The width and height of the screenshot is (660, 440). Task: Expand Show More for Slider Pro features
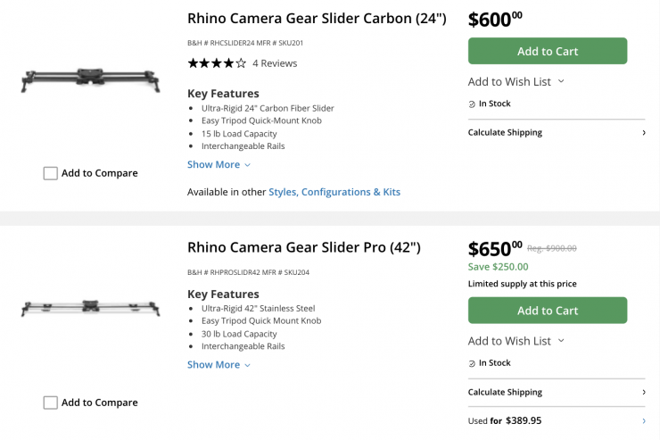(219, 365)
